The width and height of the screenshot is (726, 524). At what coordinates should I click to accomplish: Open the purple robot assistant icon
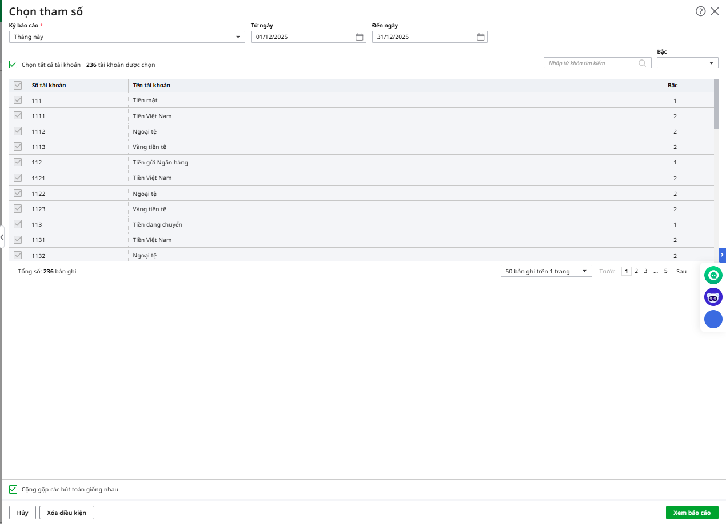tap(713, 297)
